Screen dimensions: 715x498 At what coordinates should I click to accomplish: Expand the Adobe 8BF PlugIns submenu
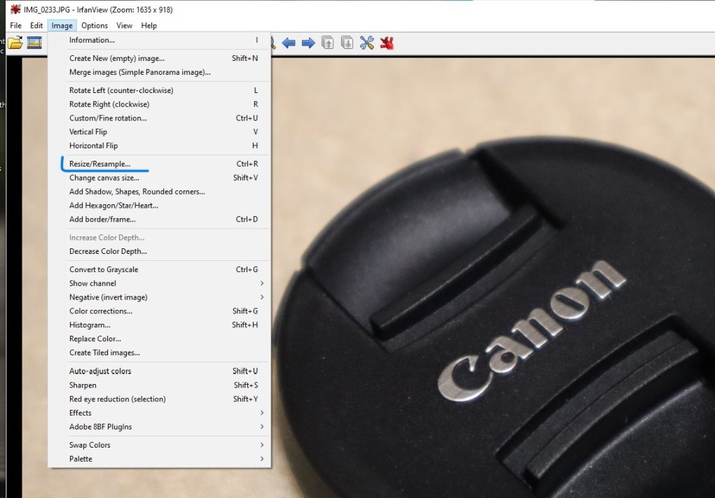point(159,427)
